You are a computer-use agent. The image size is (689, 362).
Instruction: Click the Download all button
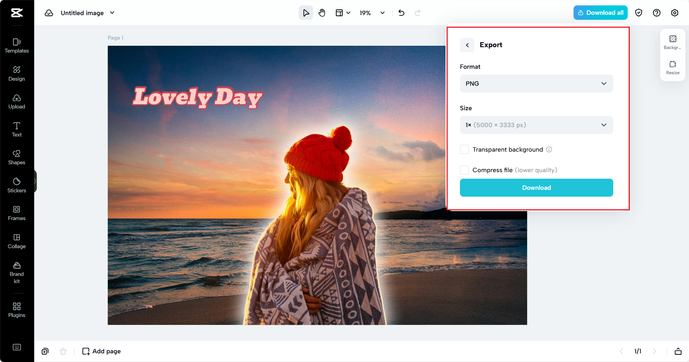(x=600, y=13)
